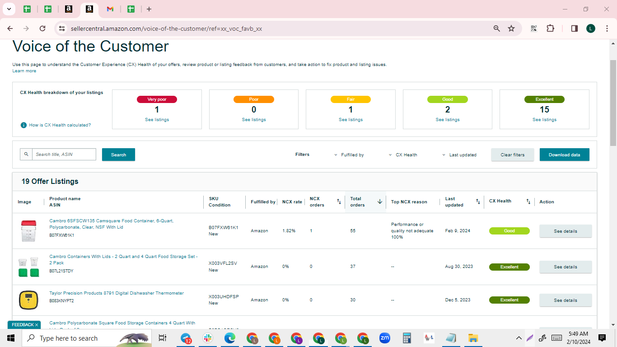
Task: Open the zoom control in the address bar
Action: pyautogui.click(x=497, y=28)
